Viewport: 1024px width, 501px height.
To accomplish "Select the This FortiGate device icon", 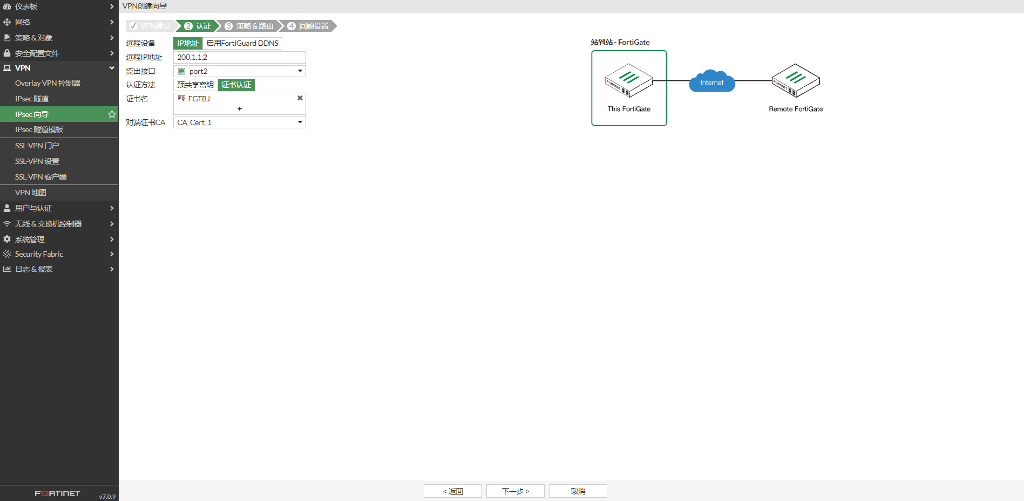I will coord(629,81).
